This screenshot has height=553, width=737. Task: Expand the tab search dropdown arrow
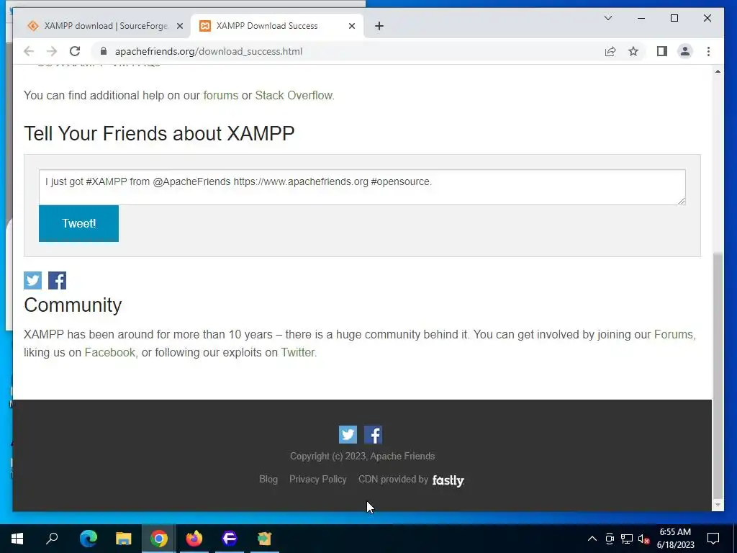click(607, 18)
